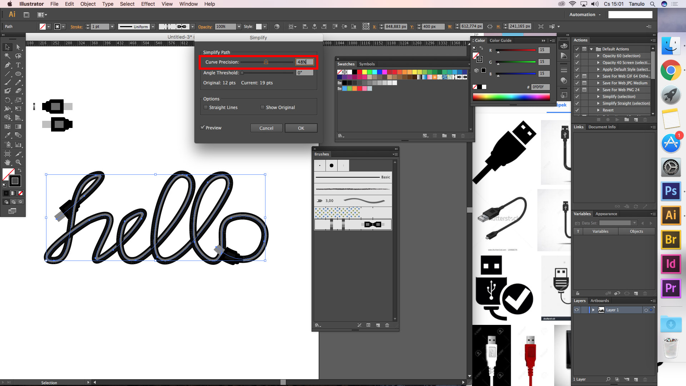Pick the Eyedropper tool
Image resolution: width=686 pixels, height=386 pixels.
(x=8, y=135)
